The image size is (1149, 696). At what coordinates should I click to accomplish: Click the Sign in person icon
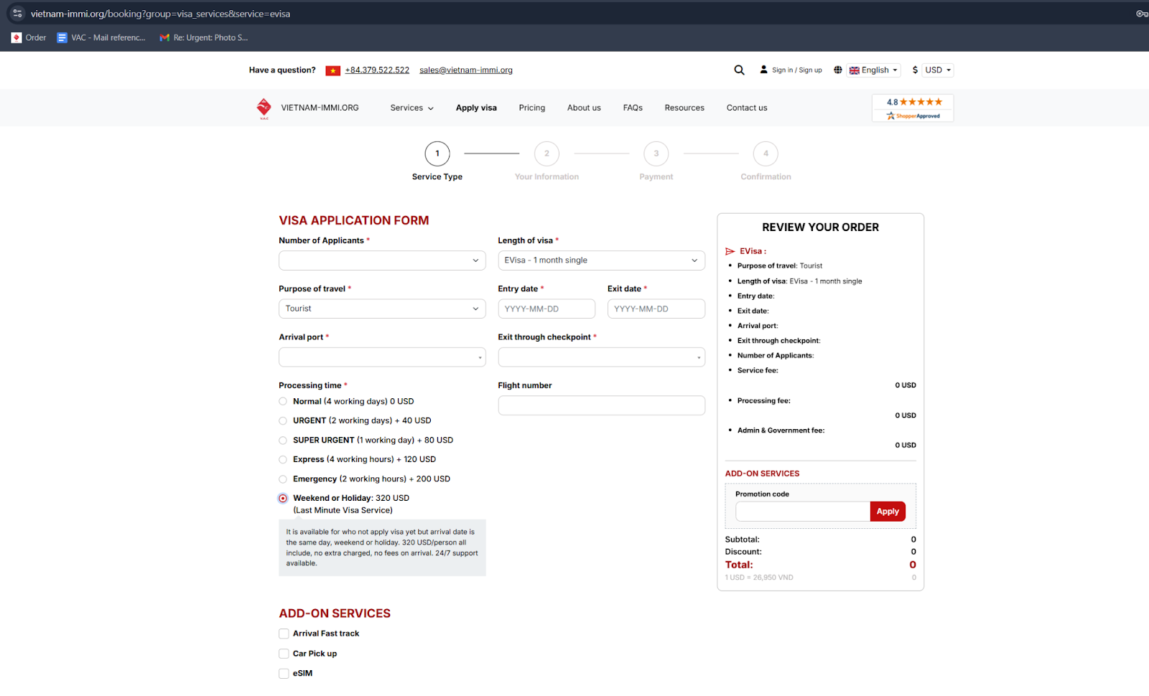click(x=763, y=70)
